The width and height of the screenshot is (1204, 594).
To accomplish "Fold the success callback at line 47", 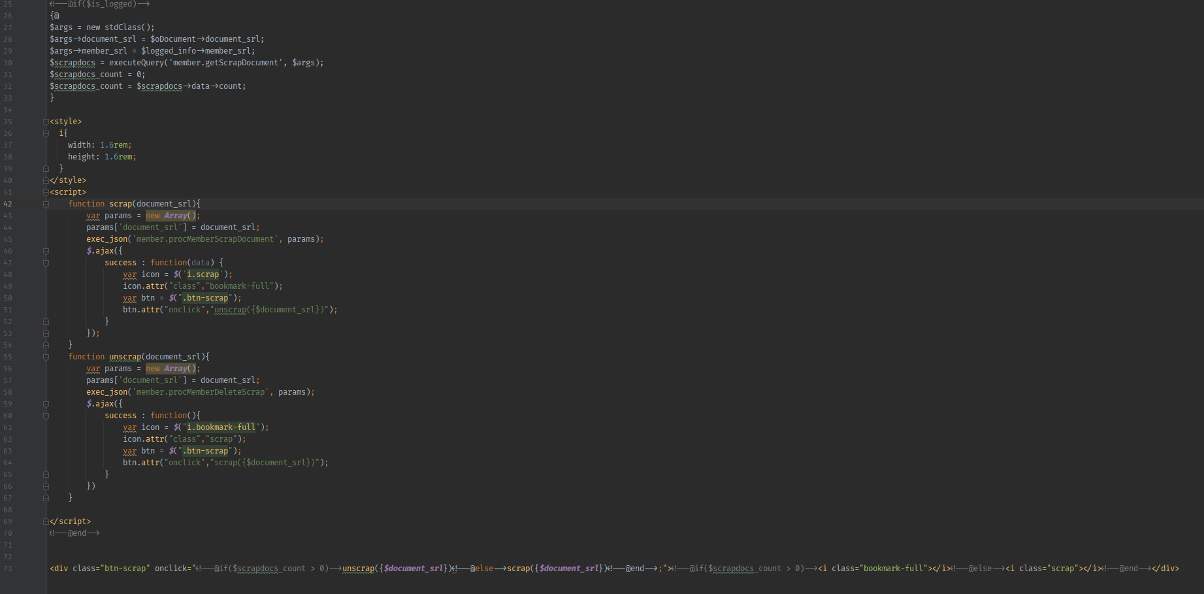I will tap(46, 263).
